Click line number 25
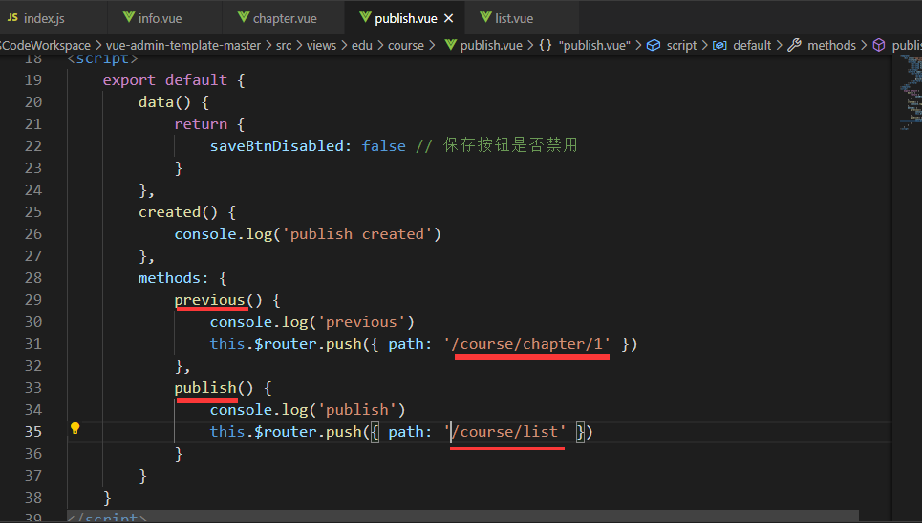 [32, 212]
